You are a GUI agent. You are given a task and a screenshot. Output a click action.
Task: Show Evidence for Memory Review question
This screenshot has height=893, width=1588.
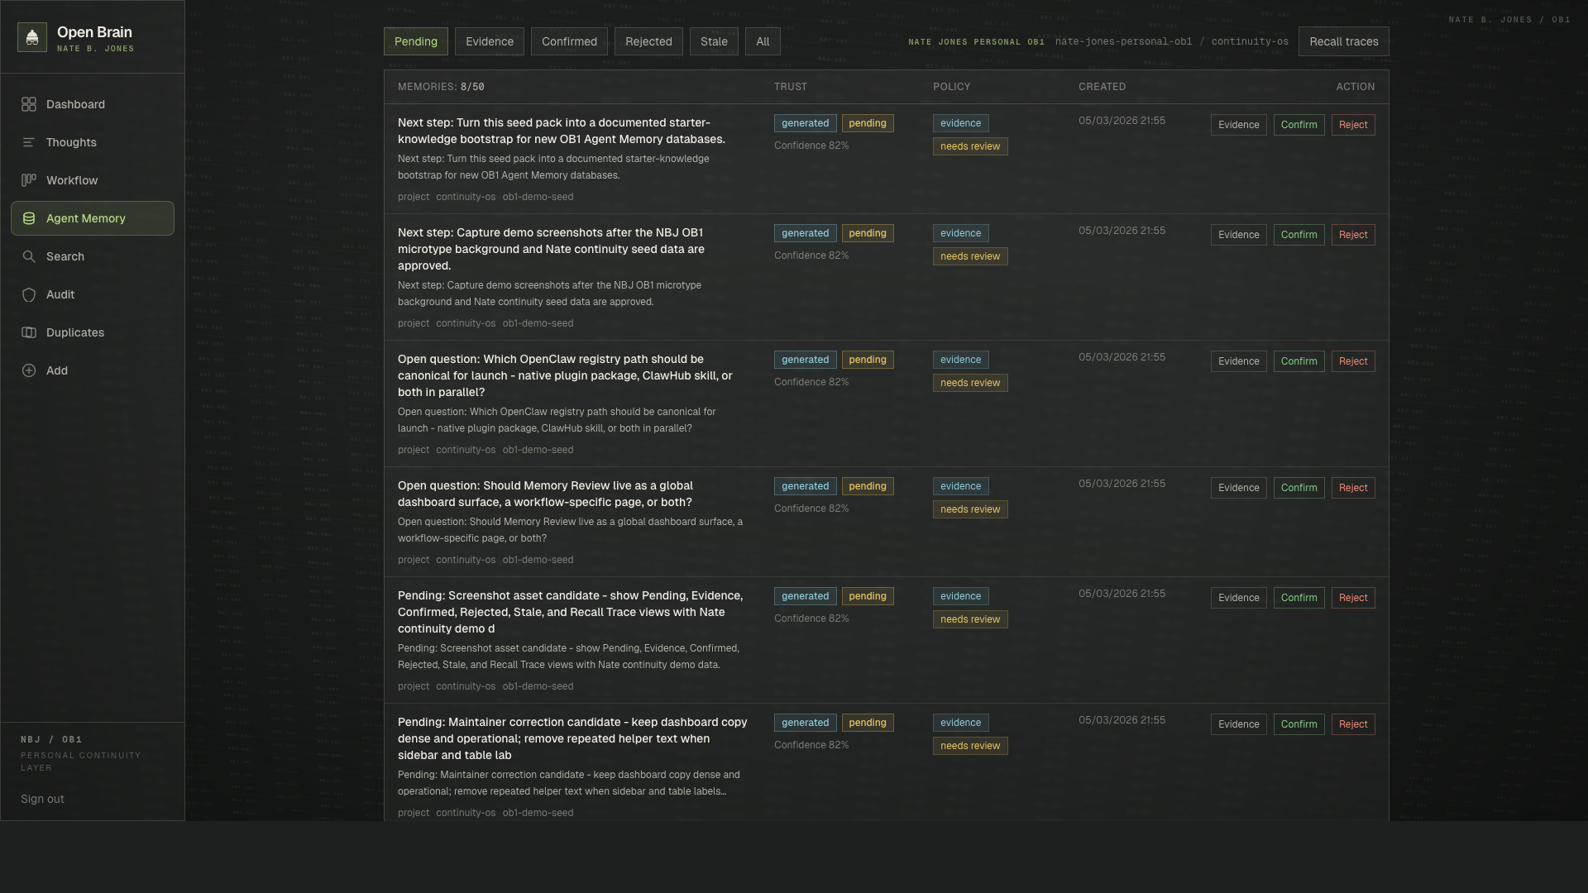click(1238, 488)
